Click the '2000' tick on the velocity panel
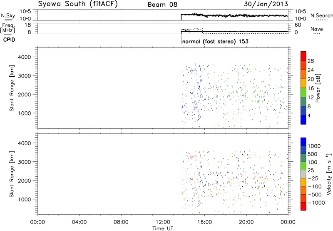The height and width of the screenshot is (231, 333). click(25, 181)
